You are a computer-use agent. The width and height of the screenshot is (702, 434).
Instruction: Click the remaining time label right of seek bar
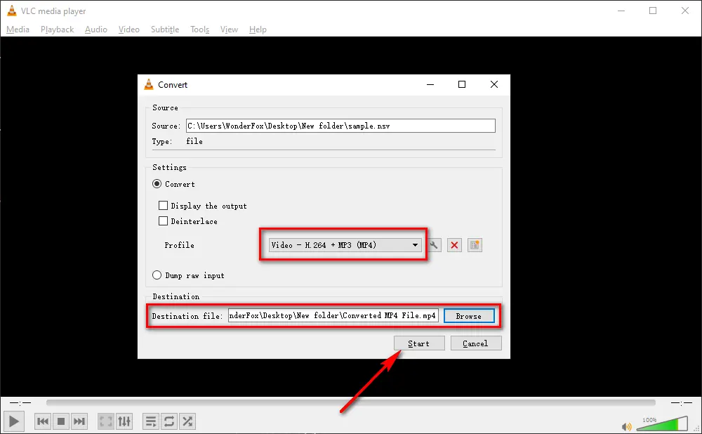pos(682,402)
